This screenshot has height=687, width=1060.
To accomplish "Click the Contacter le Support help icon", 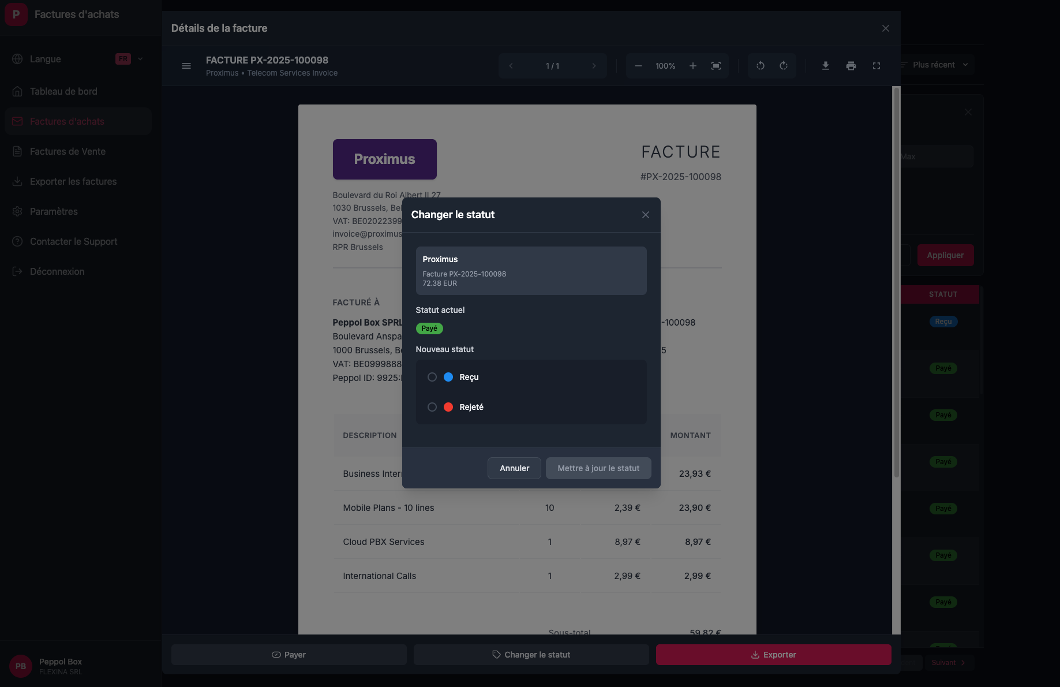I will click(17, 241).
